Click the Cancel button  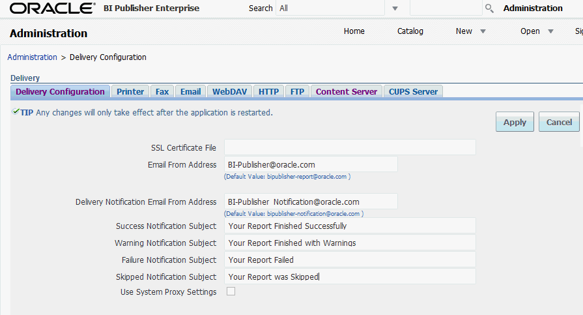coord(559,122)
